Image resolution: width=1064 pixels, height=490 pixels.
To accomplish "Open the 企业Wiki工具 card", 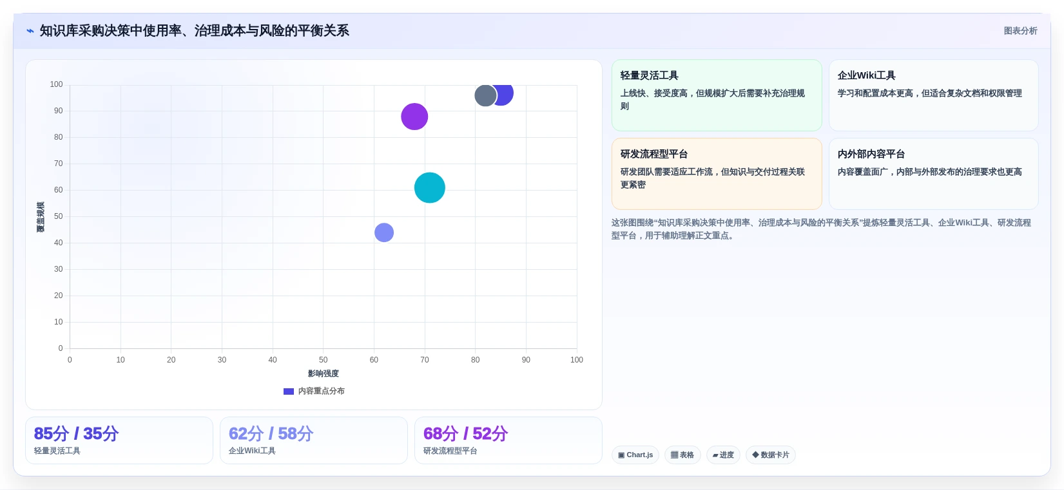I will (x=933, y=95).
